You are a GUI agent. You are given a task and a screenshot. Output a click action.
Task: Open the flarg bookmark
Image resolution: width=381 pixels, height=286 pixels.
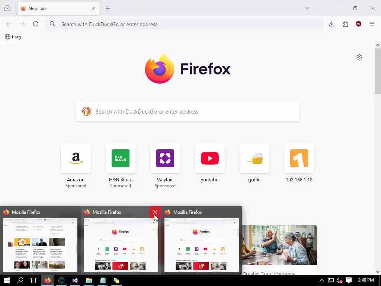(13, 37)
